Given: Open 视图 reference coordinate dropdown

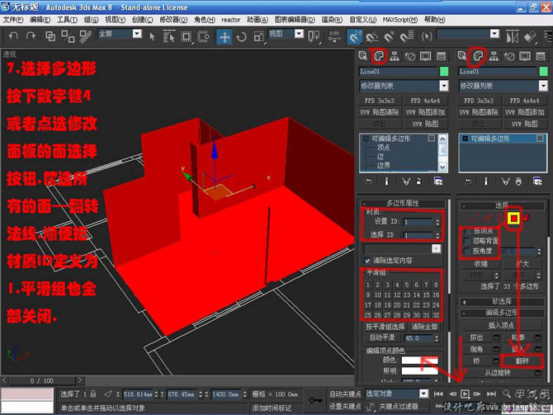Looking at the screenshot, I should pyautogui.click(x=299, y=34).
